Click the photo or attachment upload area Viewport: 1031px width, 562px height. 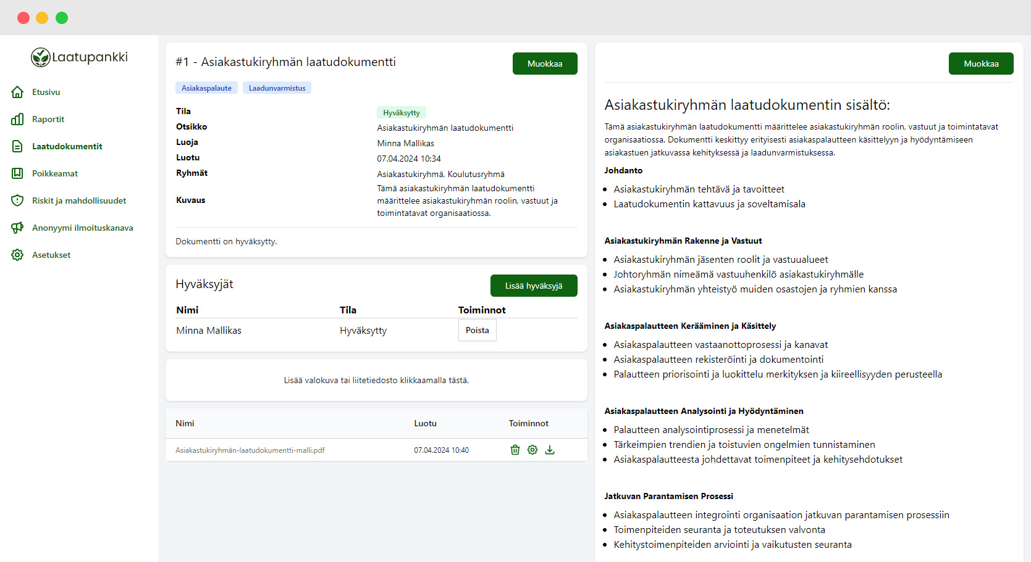tap(376, 381)
